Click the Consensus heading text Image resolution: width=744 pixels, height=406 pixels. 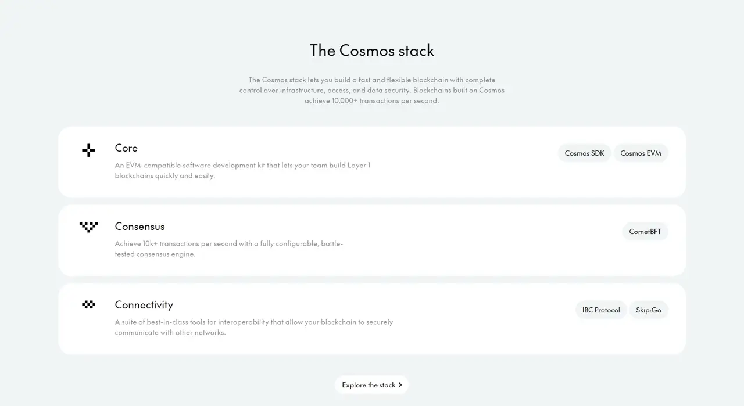[x=139, y=227]
